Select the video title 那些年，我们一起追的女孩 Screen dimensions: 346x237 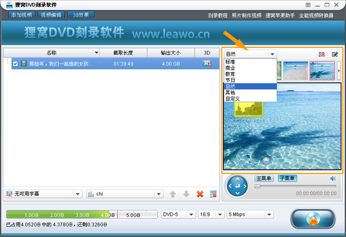62,64
